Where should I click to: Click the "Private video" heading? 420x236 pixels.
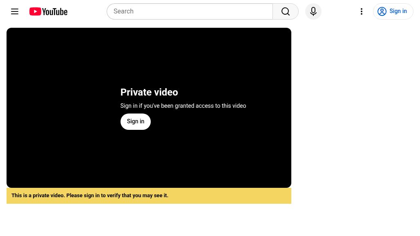coord(149,92)
